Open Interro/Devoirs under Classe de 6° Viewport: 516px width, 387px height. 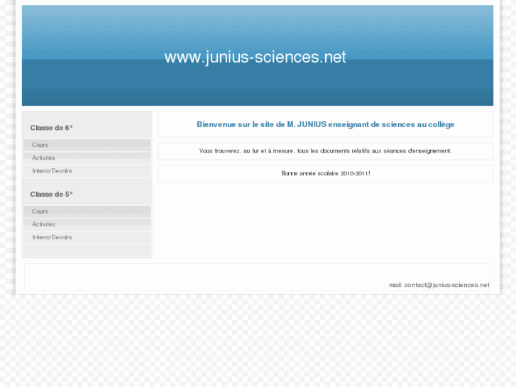pyautogui.click(x=87, y=171)
